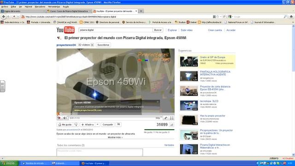Focus the YouTube search field
The image size is (295, 166).
pyautogui.click(x=116, y=30)
